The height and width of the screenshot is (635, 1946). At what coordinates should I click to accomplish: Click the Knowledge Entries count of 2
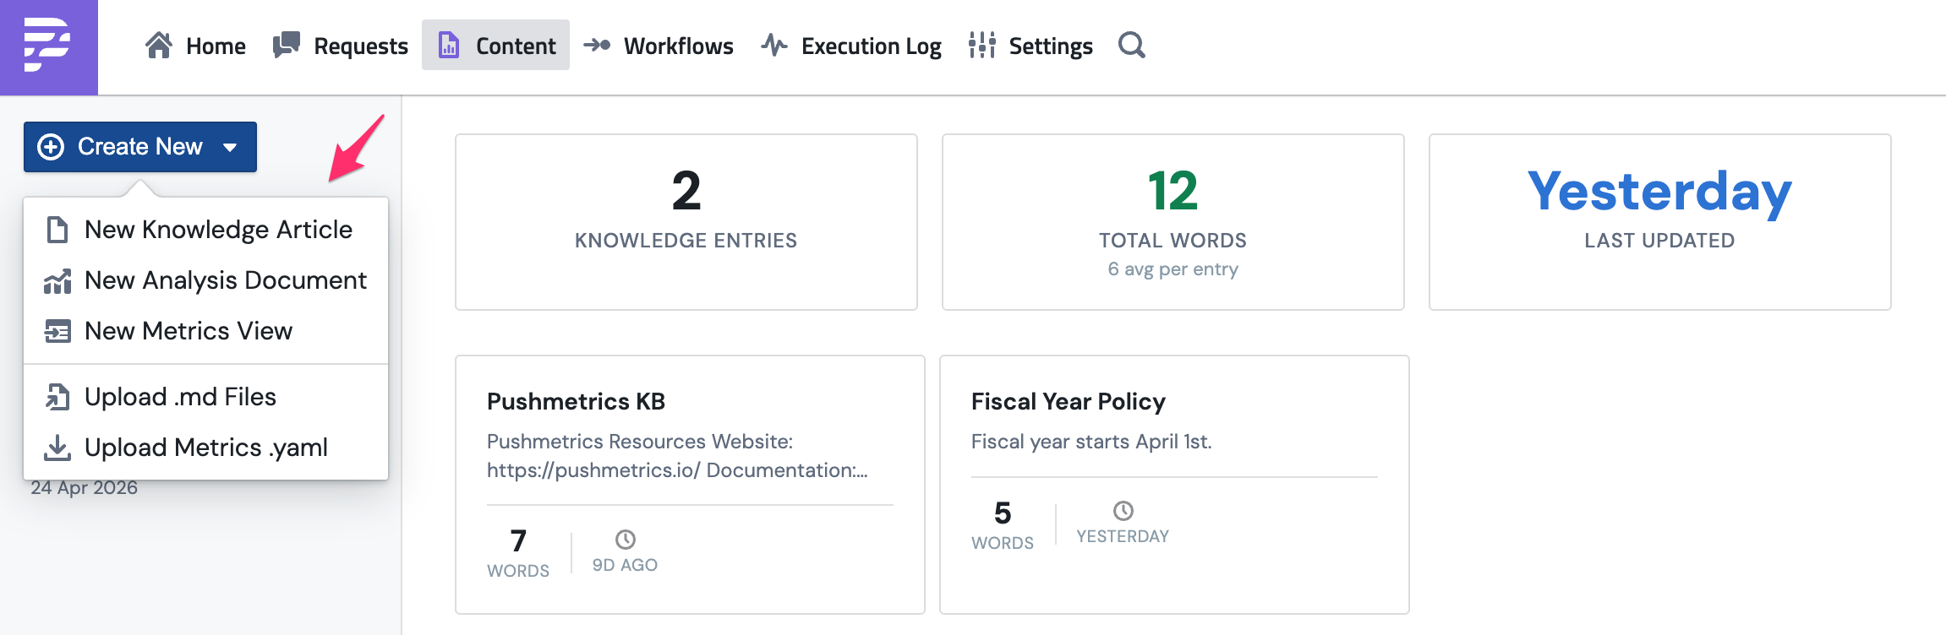tap(686, 191)
